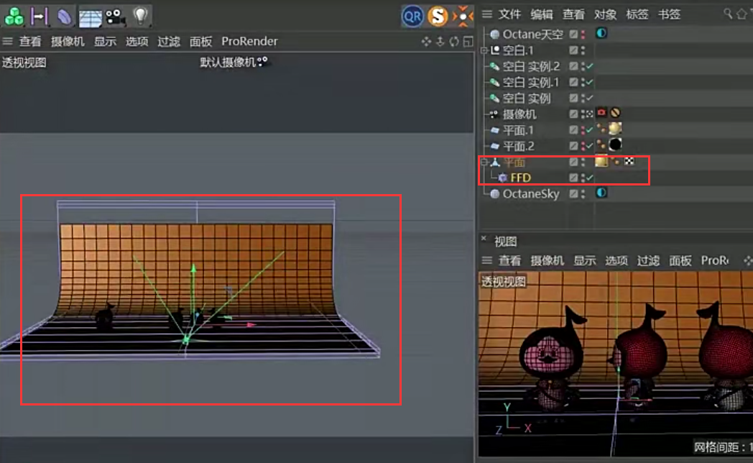This screenshot has width=753, height=463.
Task: Click the light bulb icon
Action: [140, 16]
